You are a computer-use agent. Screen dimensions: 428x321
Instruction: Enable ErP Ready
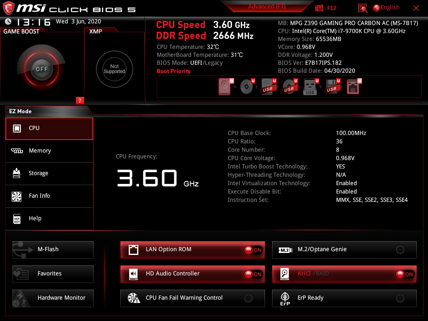point(400,298)
